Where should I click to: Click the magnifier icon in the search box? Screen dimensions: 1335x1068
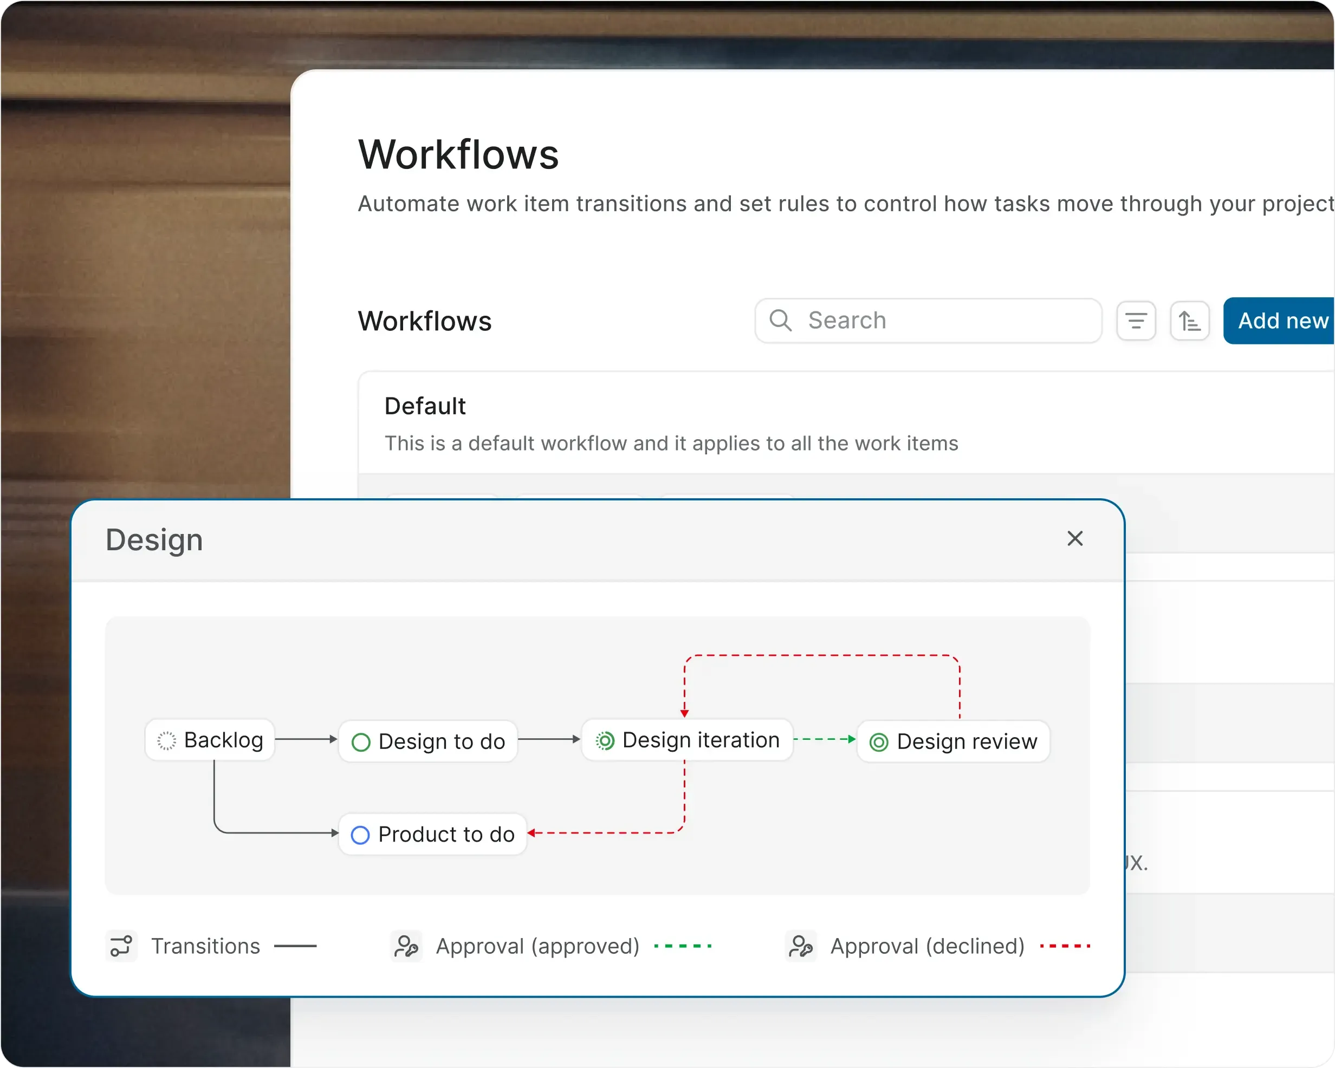(x=780, y=320)
